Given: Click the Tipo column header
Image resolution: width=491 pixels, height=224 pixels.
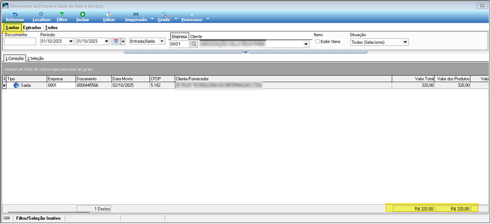Looking at the screenshot, I should [x=26, y=79].
